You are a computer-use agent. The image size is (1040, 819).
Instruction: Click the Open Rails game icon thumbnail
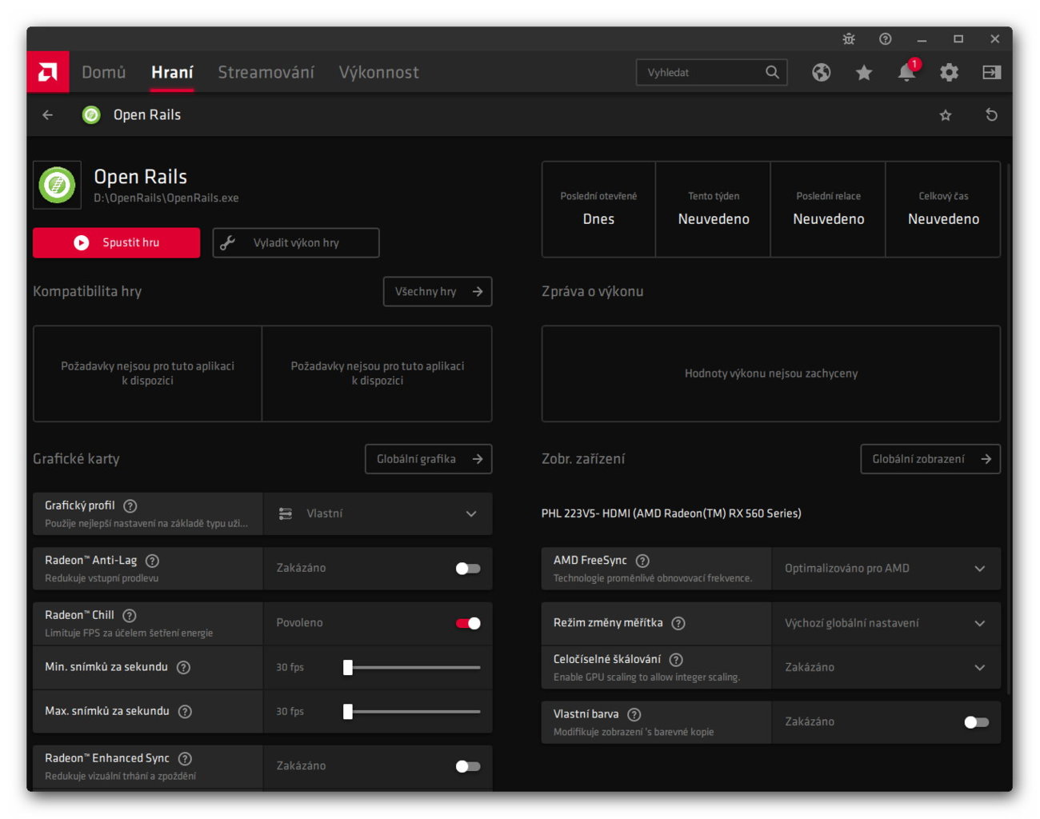pos(57,185)
